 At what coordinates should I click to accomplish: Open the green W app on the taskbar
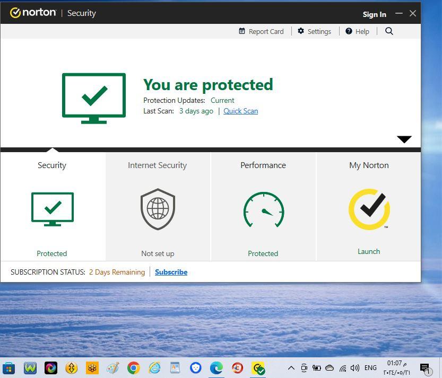[x=30, y=368]
